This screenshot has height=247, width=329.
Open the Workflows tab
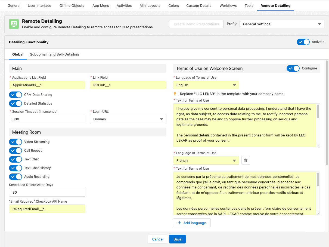[228, 5]
